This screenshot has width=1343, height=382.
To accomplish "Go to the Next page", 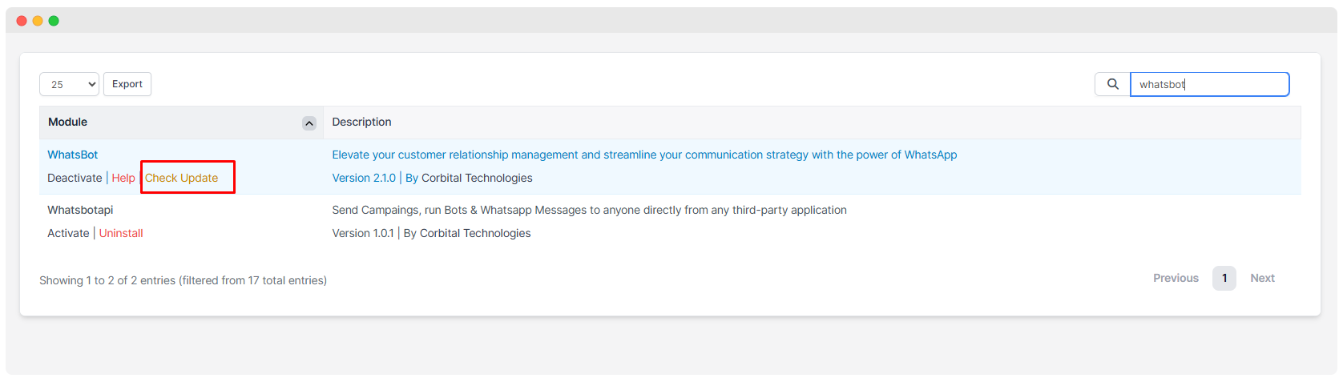I will point(1262,278).
